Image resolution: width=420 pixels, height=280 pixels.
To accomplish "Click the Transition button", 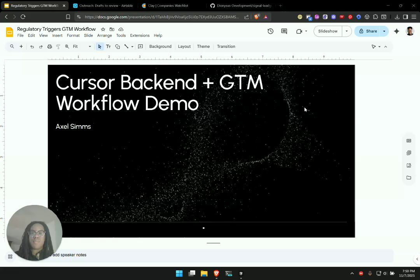I will (226, 46).
